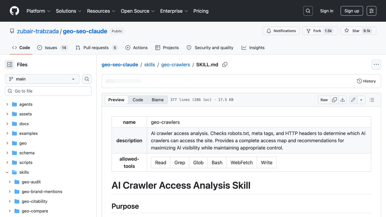Screen dimensions: 386x217
Task: Switch file view to Blame
Action: 157,100
